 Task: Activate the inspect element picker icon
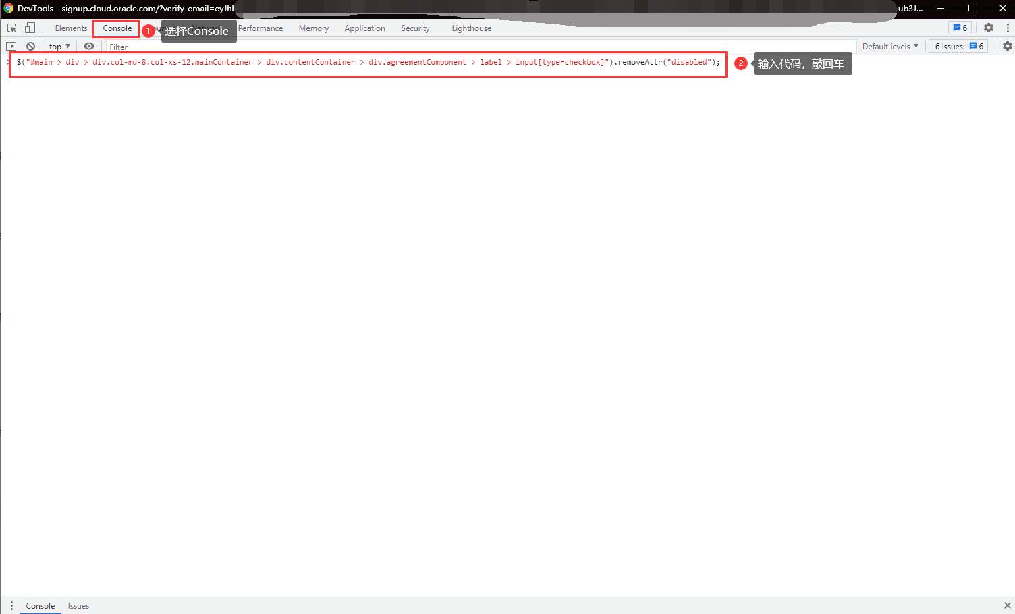click(x=11, y=28)
